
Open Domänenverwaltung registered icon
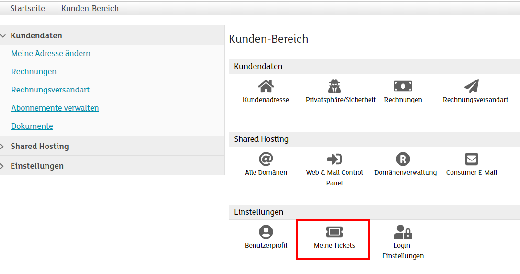click(x=403, y=159)
